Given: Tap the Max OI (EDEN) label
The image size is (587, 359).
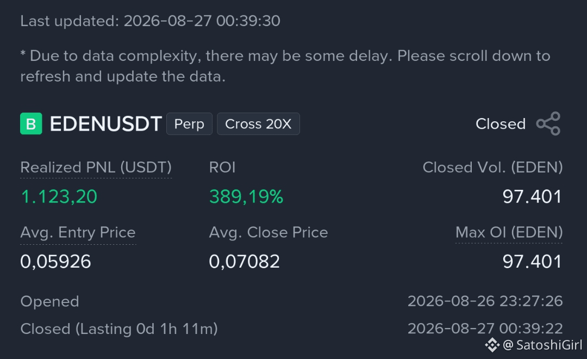Looking at the screenshot, I should (x=509, y=232).
